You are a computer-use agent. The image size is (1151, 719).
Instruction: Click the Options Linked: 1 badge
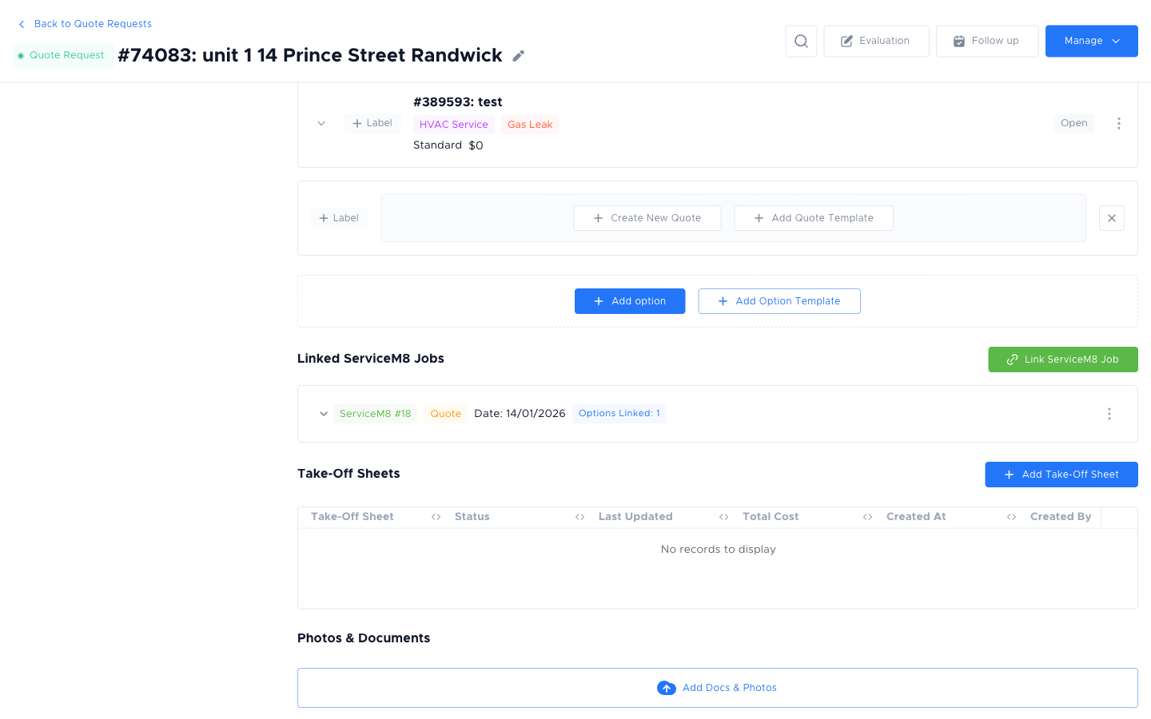pos(619,414)
